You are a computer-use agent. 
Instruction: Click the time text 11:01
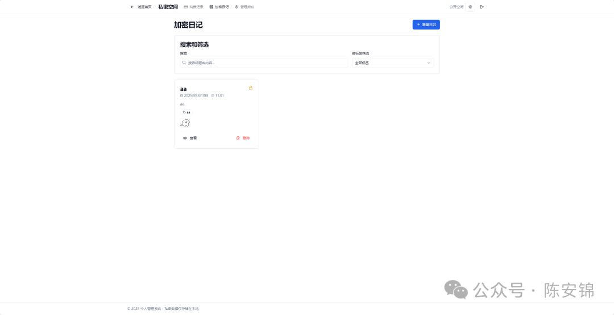(219, 95)
